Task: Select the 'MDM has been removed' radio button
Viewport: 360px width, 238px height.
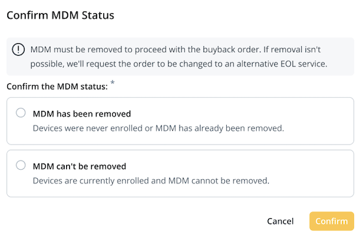Action: point(20,113)
